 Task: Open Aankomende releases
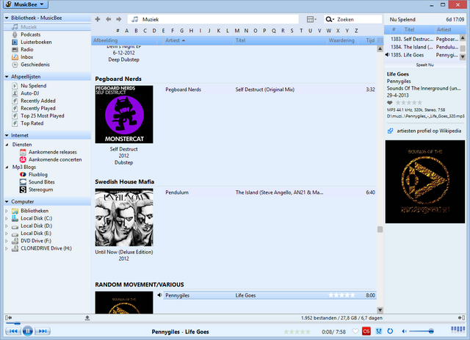[52, 152]
